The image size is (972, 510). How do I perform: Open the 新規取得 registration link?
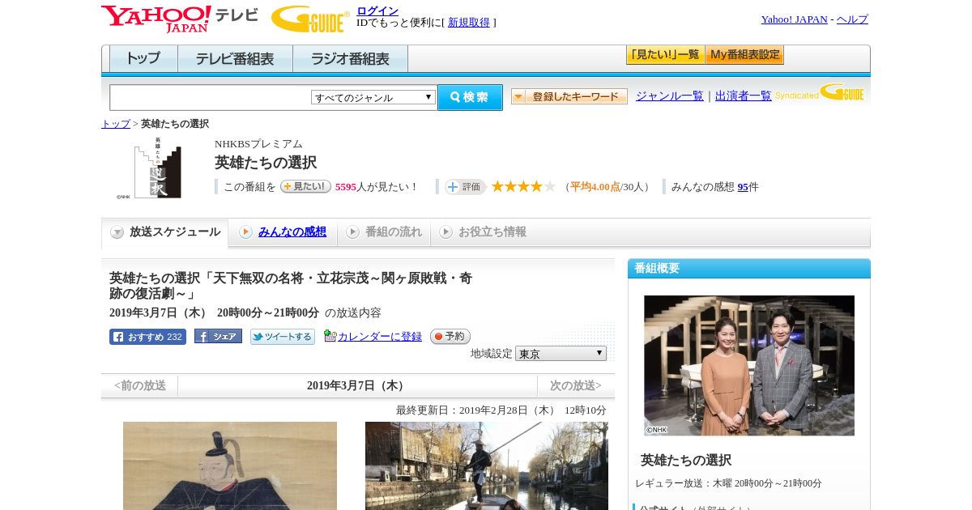click(x=469, y=22)
